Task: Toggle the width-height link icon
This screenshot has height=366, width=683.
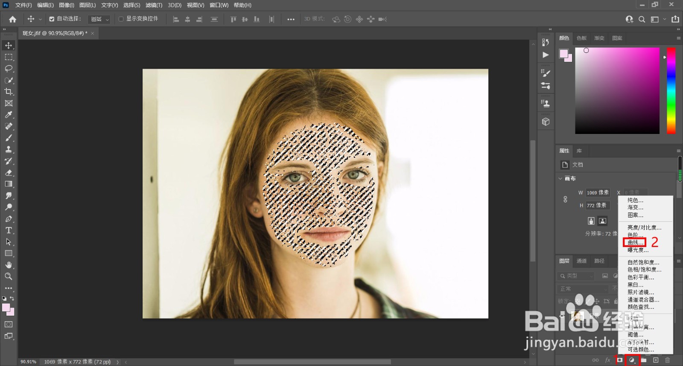Action: click(x=565, y=199)
